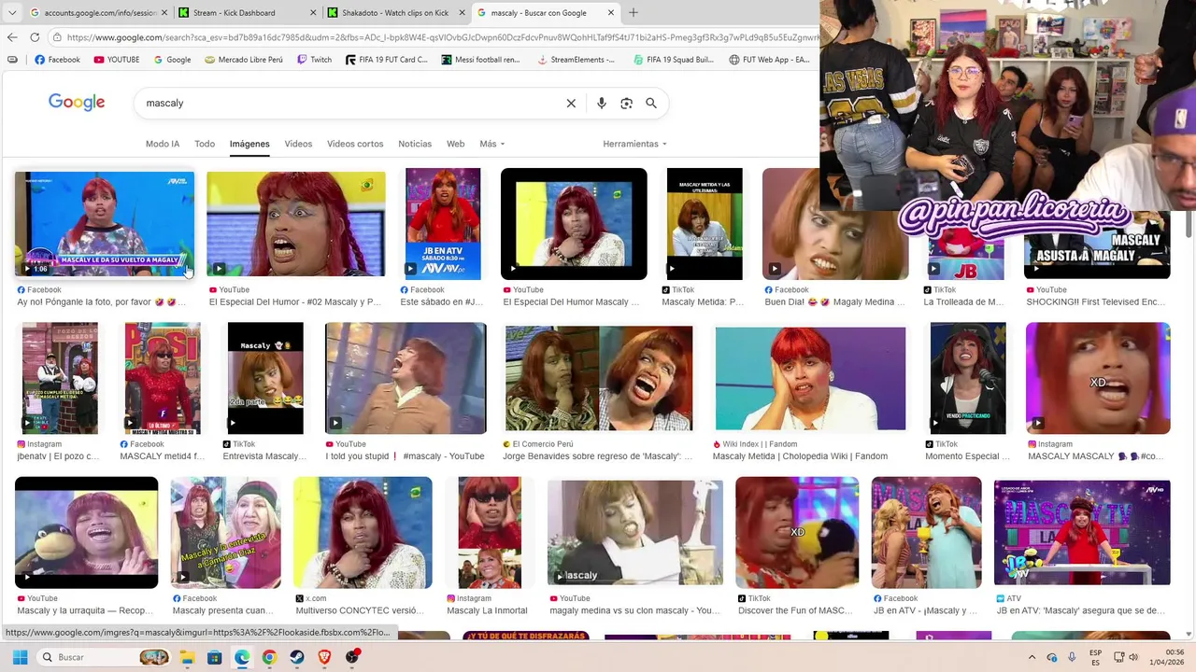Open 'MASCALY MASCALY' Instagram thumbnail

1098,378
